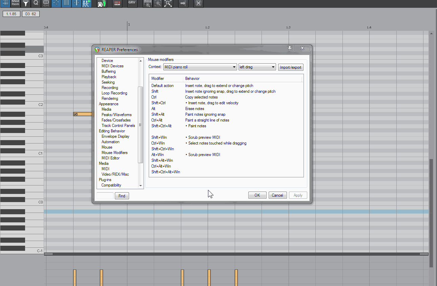
Task: Open MIDI Editor preferences
Action: point(110,158)
